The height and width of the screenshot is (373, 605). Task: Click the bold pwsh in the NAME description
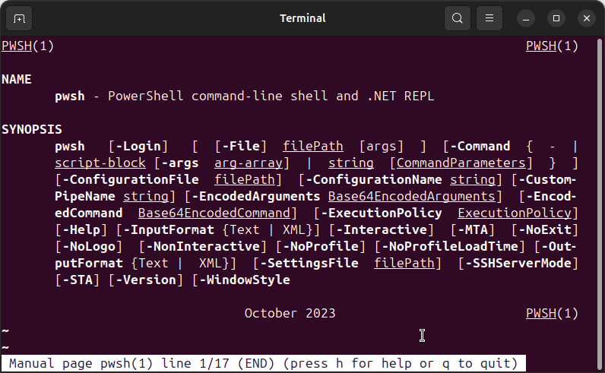pos(69,96)
